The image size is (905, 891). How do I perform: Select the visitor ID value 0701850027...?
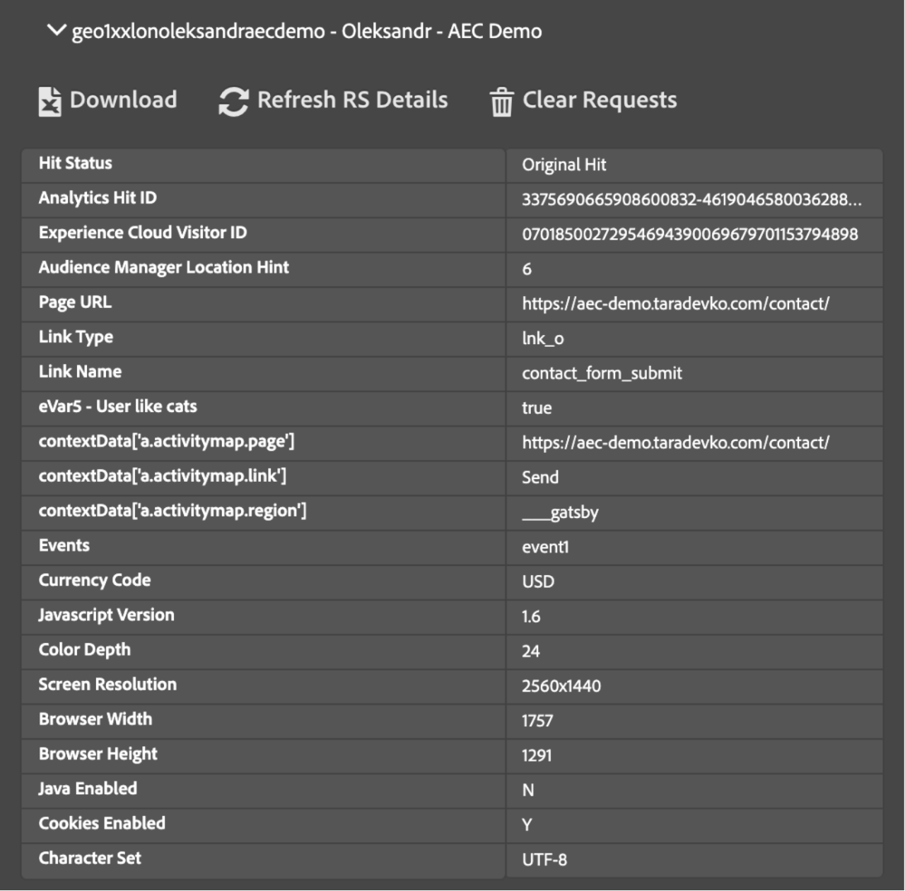(690, 234)
